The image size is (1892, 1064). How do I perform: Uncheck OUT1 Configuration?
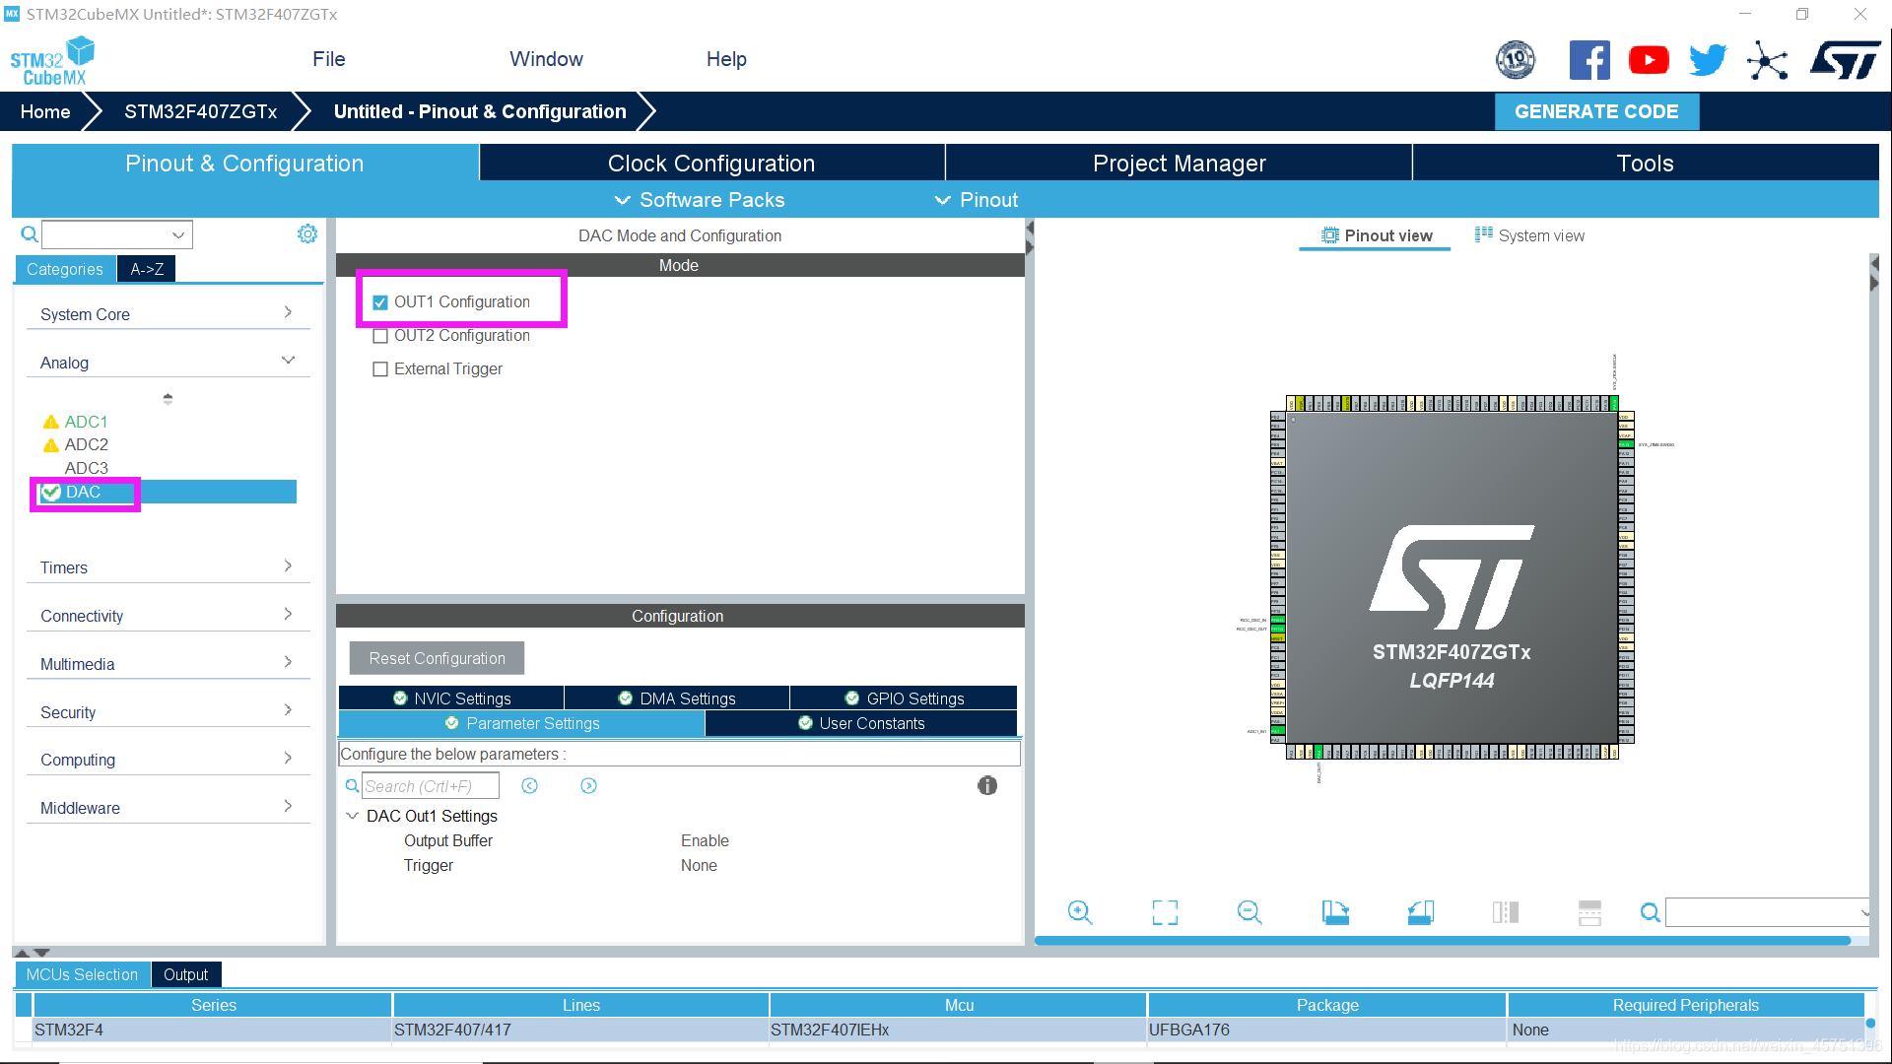point(380,302)
